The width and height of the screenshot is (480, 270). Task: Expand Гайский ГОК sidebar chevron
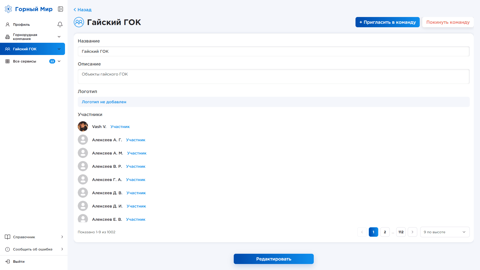tap(59, 49)
